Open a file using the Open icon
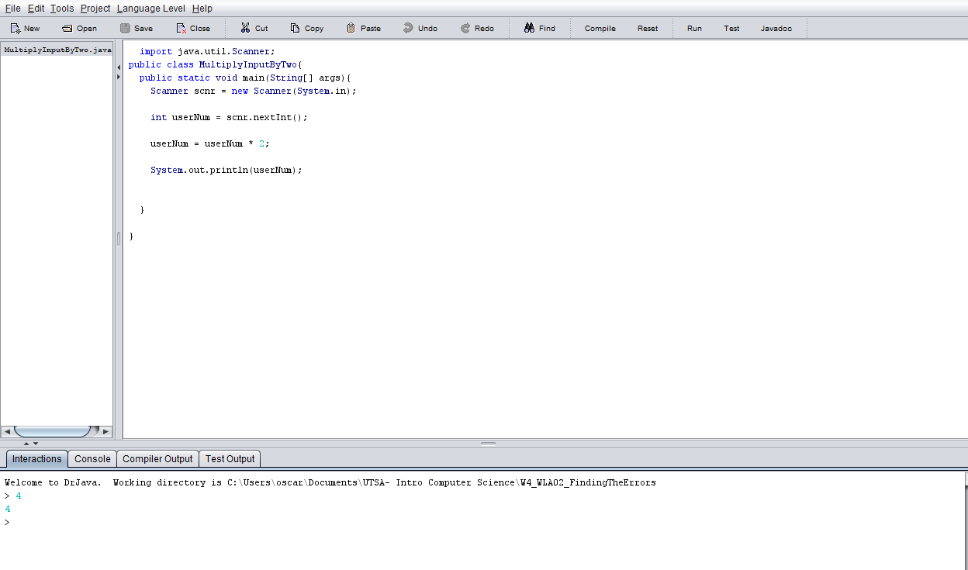The image size is (968, 570). click(x=79, y=28)
